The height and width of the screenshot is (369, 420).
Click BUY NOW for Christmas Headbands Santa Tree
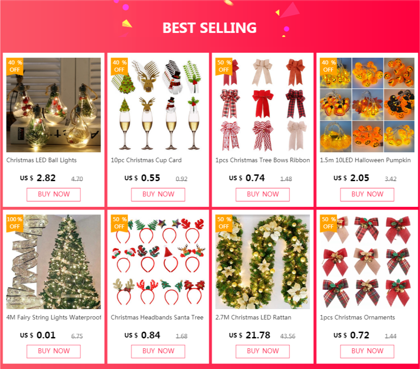pyautogui.click(x=158, y=351)
